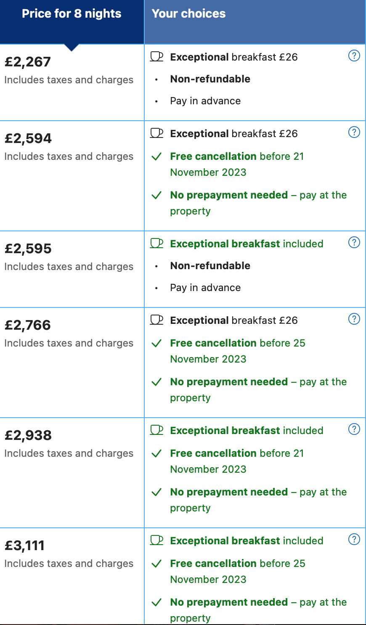
Task: Open question mark icon for £3,111 option
Action: 354,539
